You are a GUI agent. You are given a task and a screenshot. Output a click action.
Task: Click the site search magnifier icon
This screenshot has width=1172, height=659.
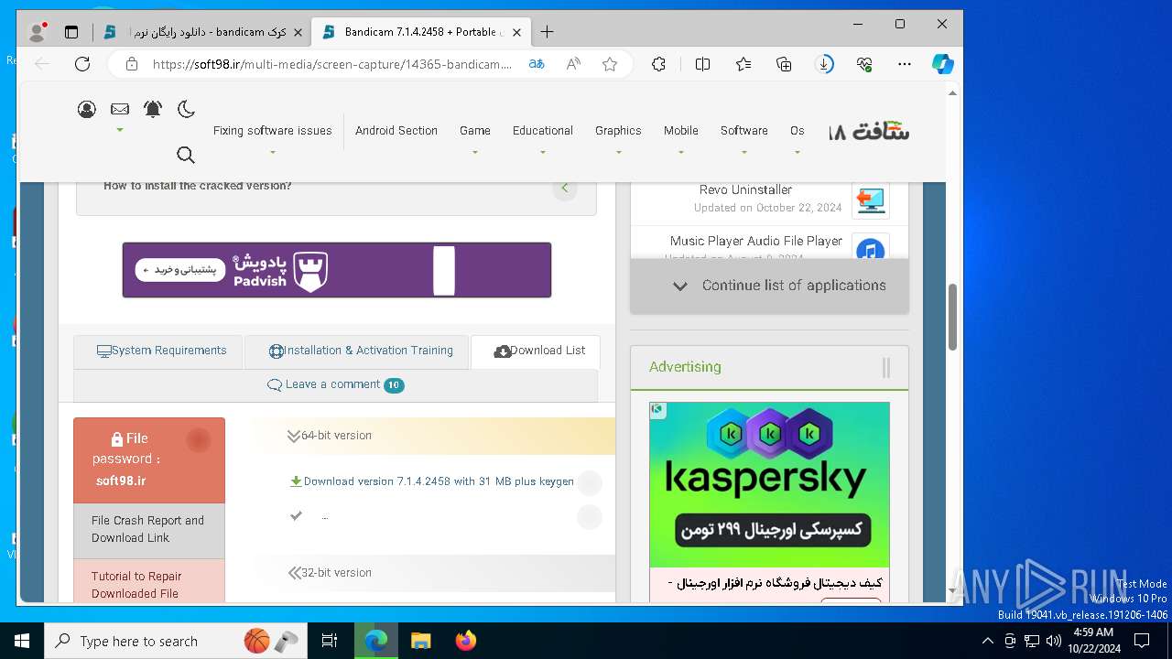pyautogui.click(x=186, y=155)
